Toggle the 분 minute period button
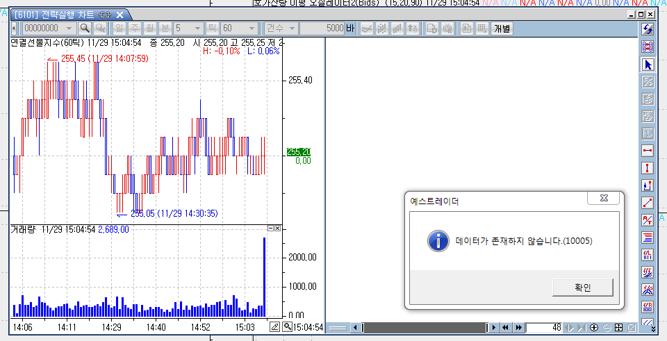The image size is (667, 341). click(x=165, y=28)
